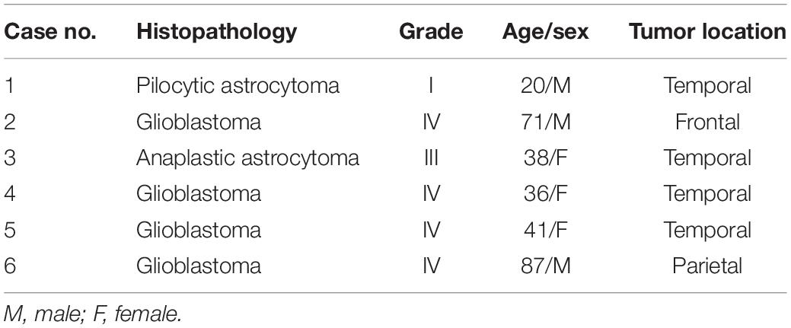
Task: Click case number 5
Action: click(10, 230)
